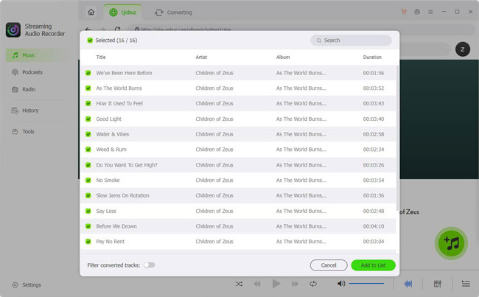This screenshot has width=479, height=297.
Task: Open the Home tab icon
Action: pyautogui.click(x=91, y=13)
